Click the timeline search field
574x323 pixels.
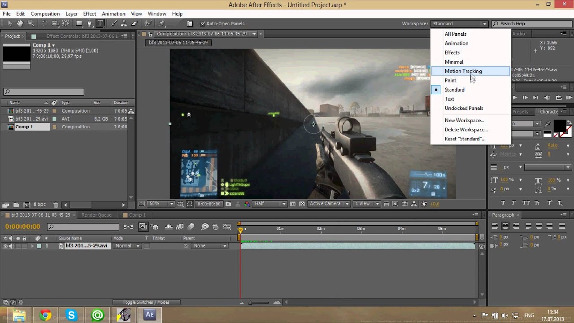coord(83,227)
